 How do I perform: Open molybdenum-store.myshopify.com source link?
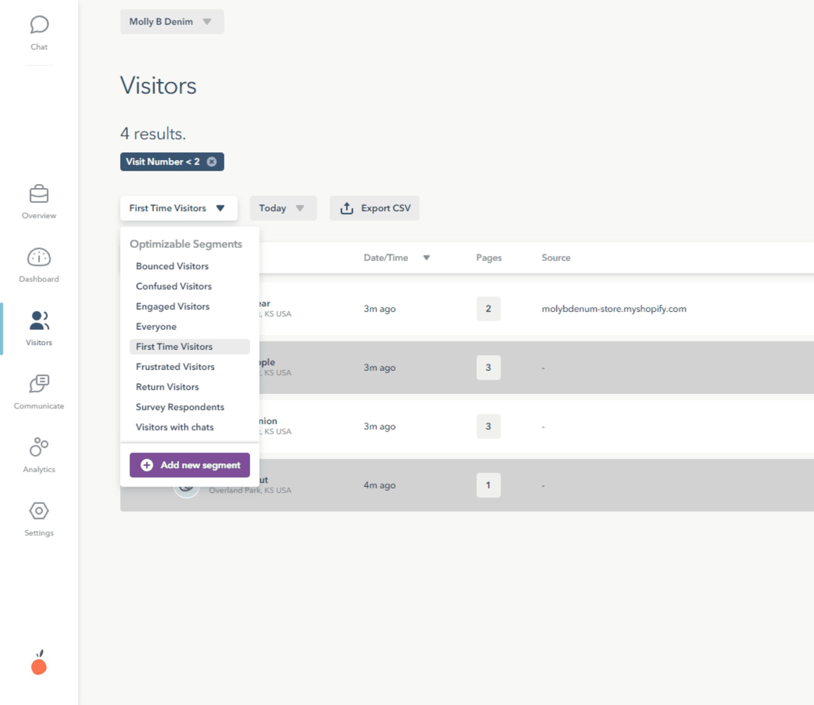tap(614, 309)
